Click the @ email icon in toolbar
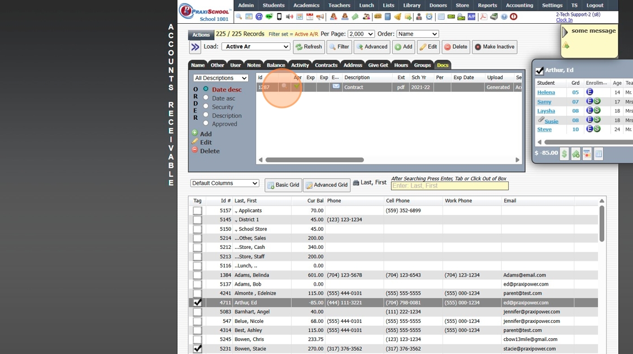This screenshot has width=633, height=354. [259, 16]
